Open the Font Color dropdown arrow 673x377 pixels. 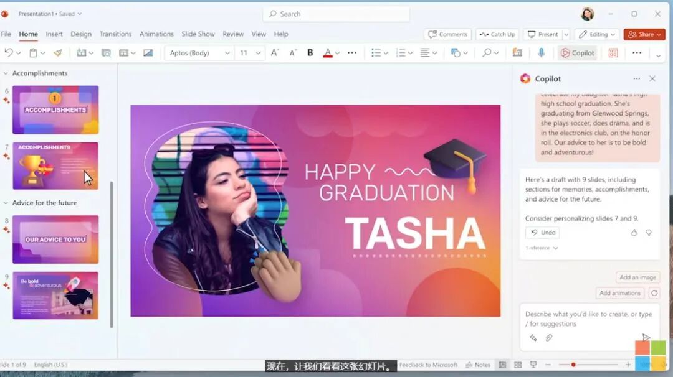(337, 53)
